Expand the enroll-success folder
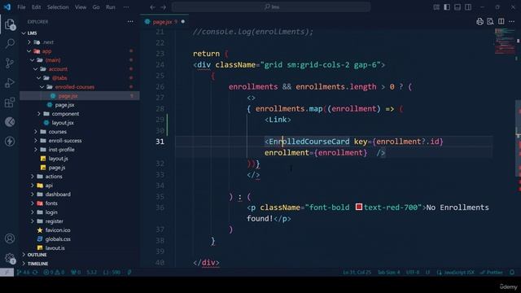This screenshot has height=293, width=521. [36, 141]
